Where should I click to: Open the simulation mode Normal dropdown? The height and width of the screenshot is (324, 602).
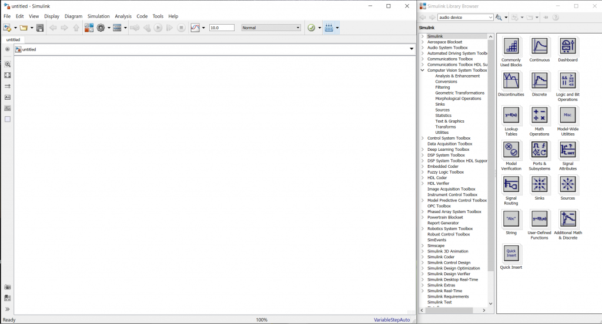(x=270, y=28)
